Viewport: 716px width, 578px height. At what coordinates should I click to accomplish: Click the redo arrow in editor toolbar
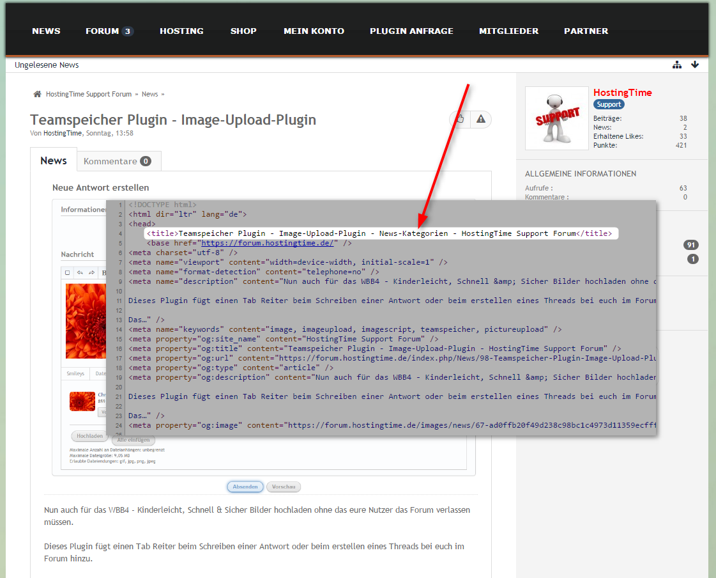pos(91,272)
